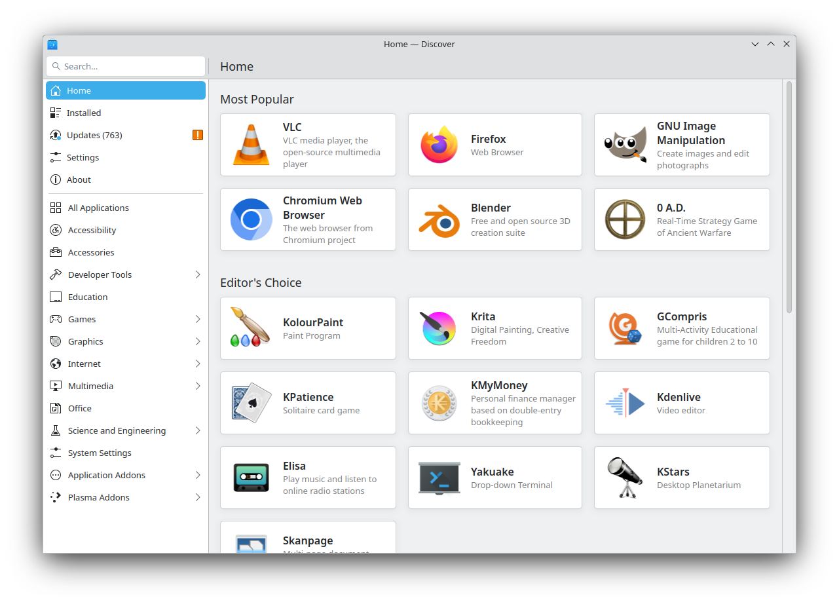The image size is (839, 604).
Task: Open the Office category
Action: pos(126,408)
